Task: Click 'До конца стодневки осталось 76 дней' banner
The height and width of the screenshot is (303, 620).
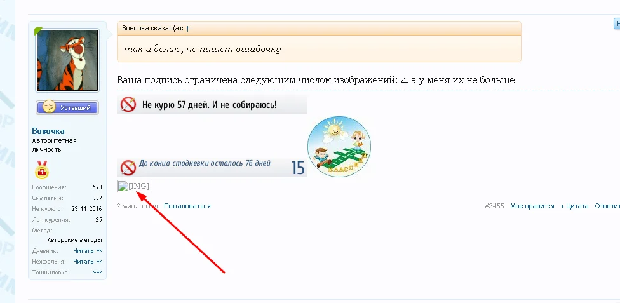Action: [x=212, y=168]
